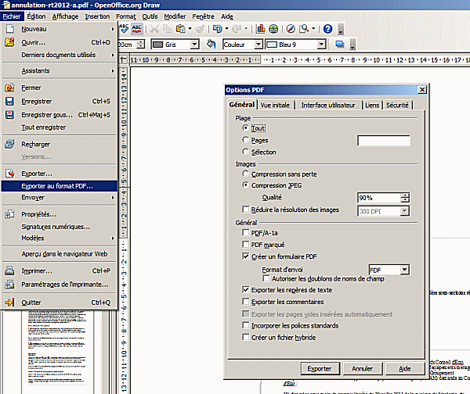Click the Copy icon in toolbar
This screenshot has height=394, width=470.
(x=167, y=29)
